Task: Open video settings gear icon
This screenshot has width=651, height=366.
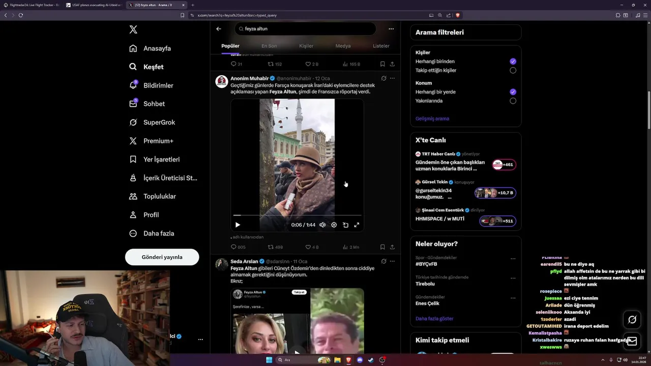Action: [x=334, y=225]
